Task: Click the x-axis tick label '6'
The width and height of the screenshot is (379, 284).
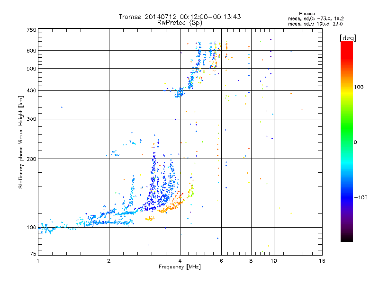Action: click(x=221, y=261)
